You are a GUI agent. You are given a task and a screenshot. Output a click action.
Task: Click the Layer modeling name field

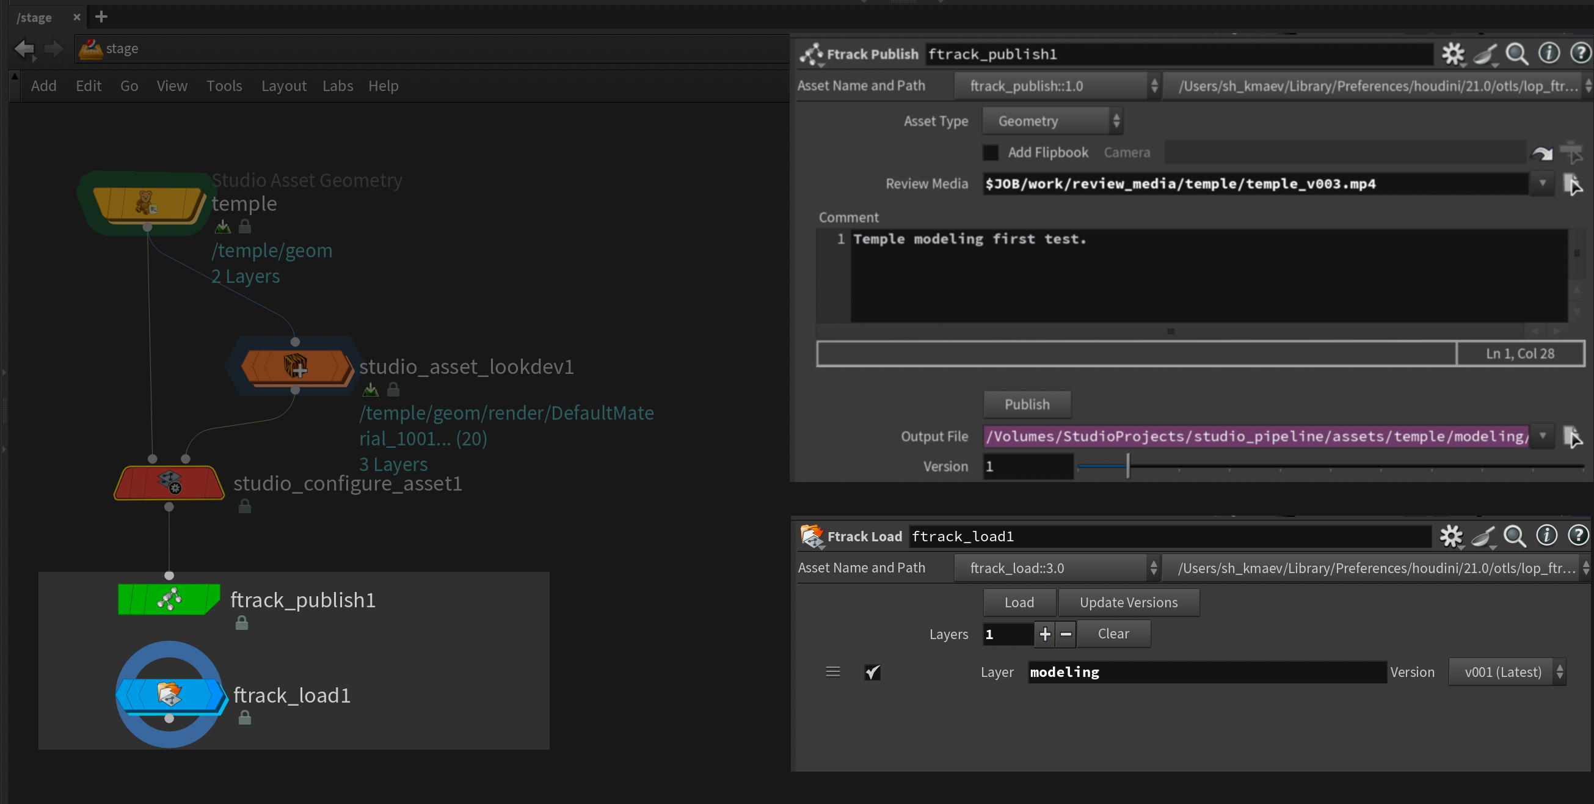click(1206, 672)
